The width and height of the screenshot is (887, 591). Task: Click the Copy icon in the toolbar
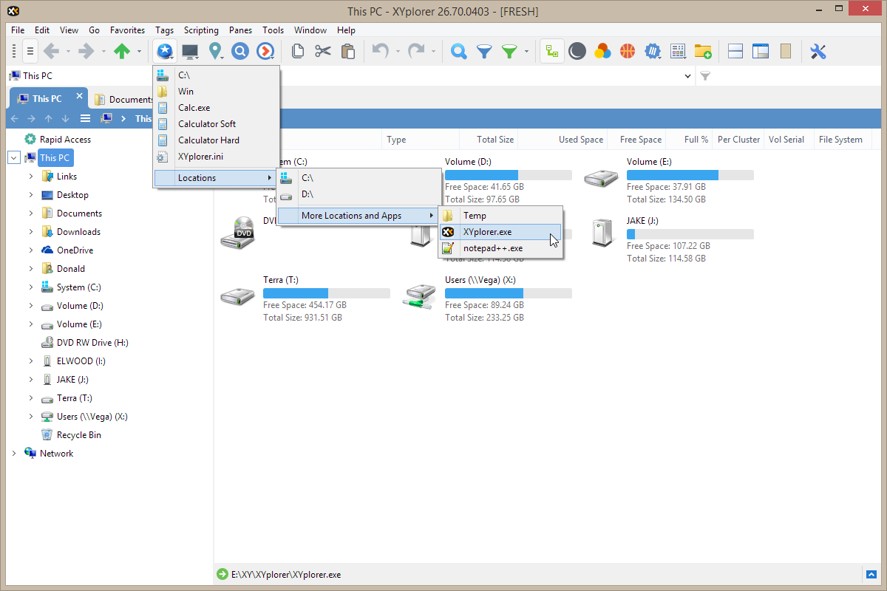(298, 51)
